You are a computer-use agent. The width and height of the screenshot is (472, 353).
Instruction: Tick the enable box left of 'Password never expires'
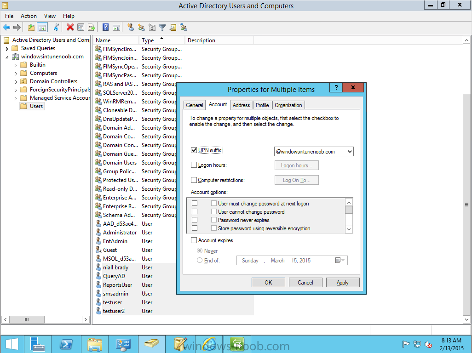pos(195,220)
